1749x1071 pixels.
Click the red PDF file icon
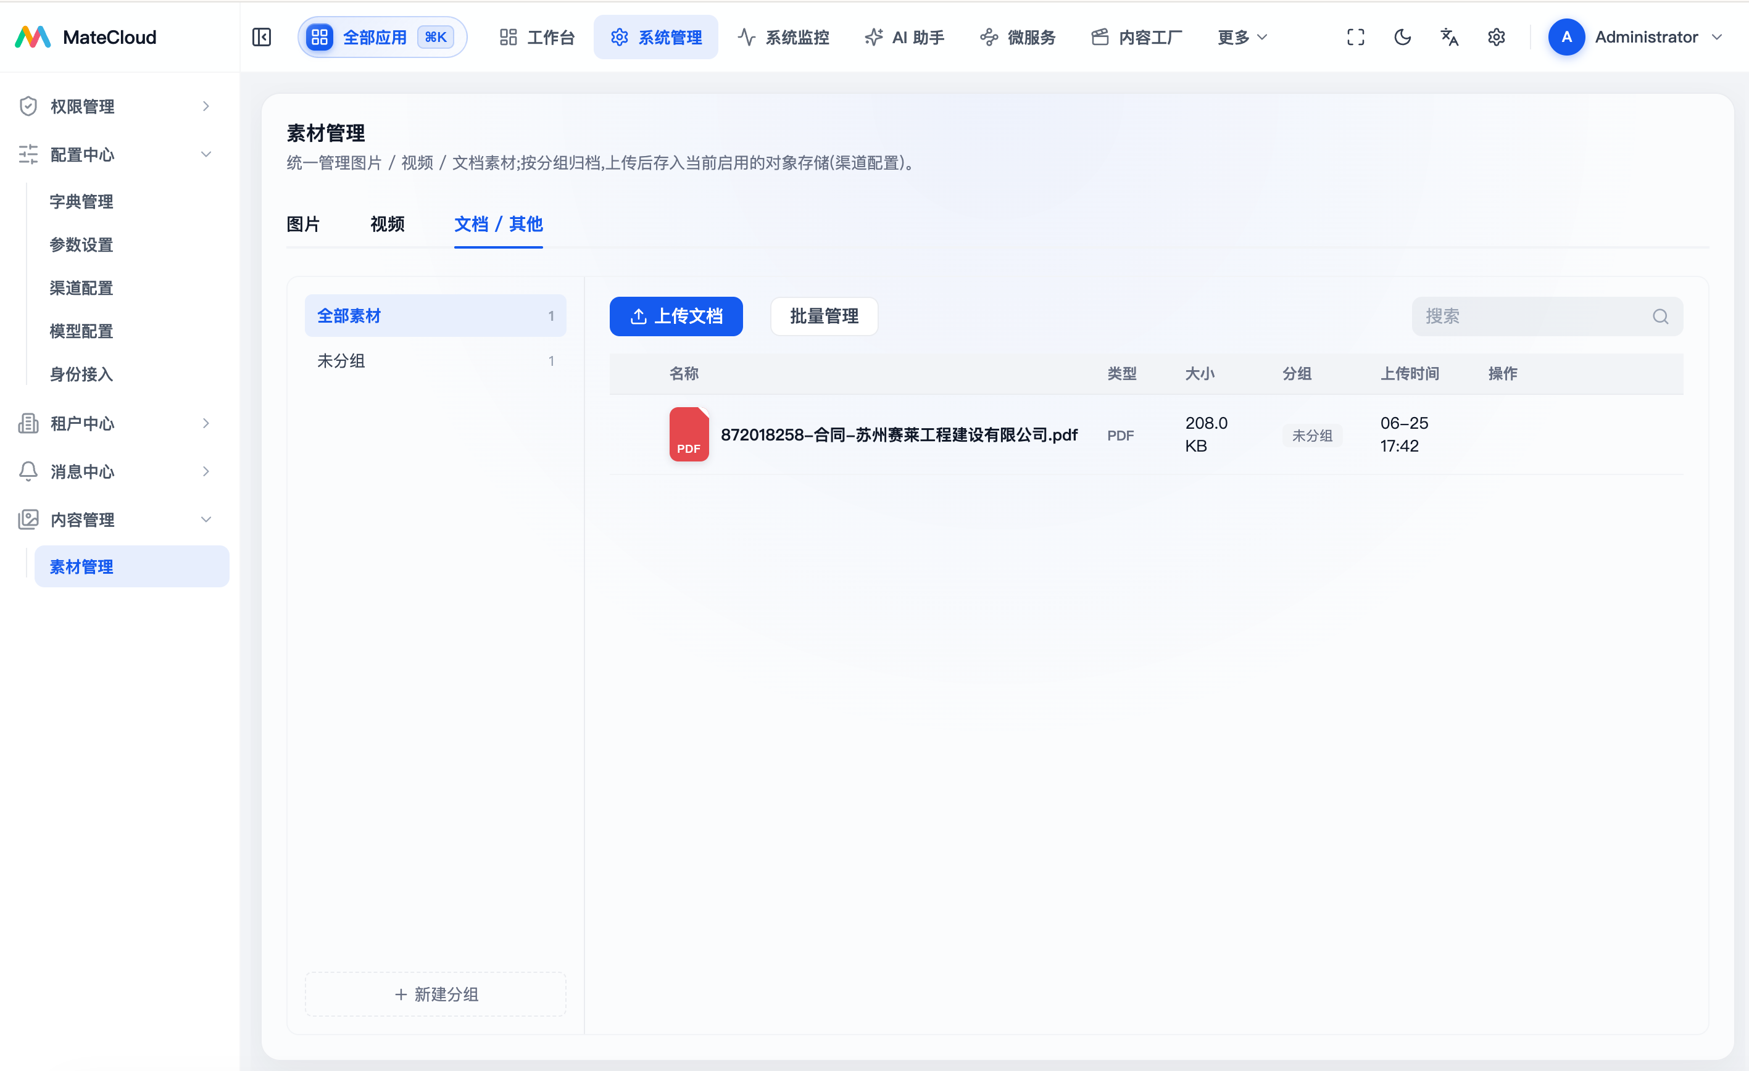pos(689,434)
